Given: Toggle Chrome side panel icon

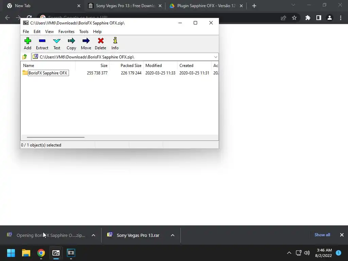Looking at the screenshot, I should coord(319,18).
